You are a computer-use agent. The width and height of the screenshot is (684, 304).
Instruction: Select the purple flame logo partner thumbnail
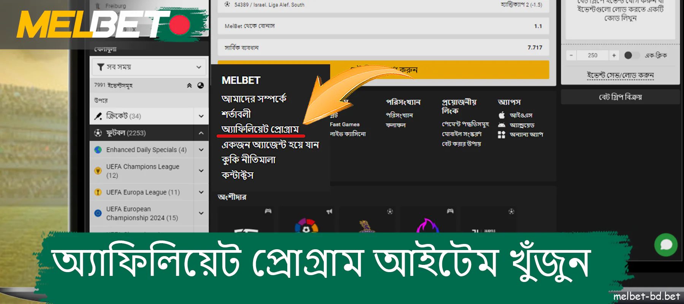coord(427,220)
